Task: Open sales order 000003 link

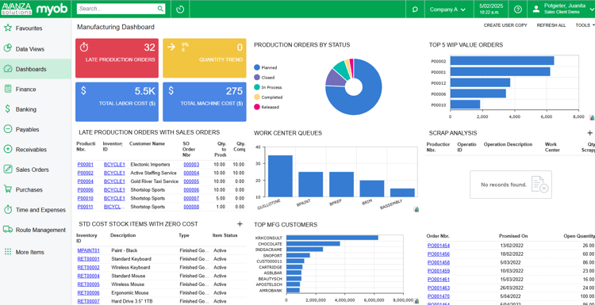Action: pos(191,165)
